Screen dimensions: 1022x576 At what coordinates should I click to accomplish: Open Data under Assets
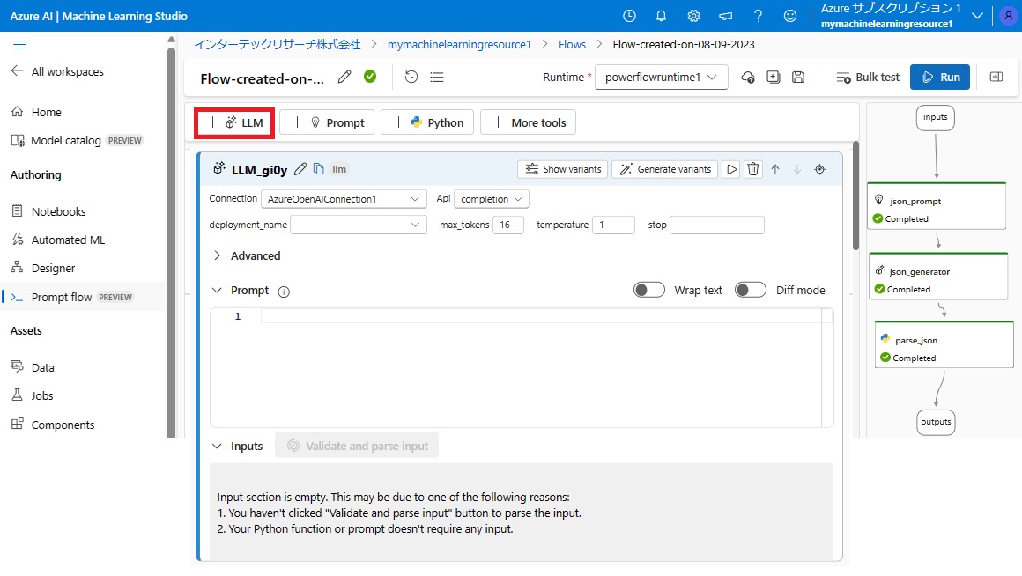pyautogui.click(x=42, y=367)
